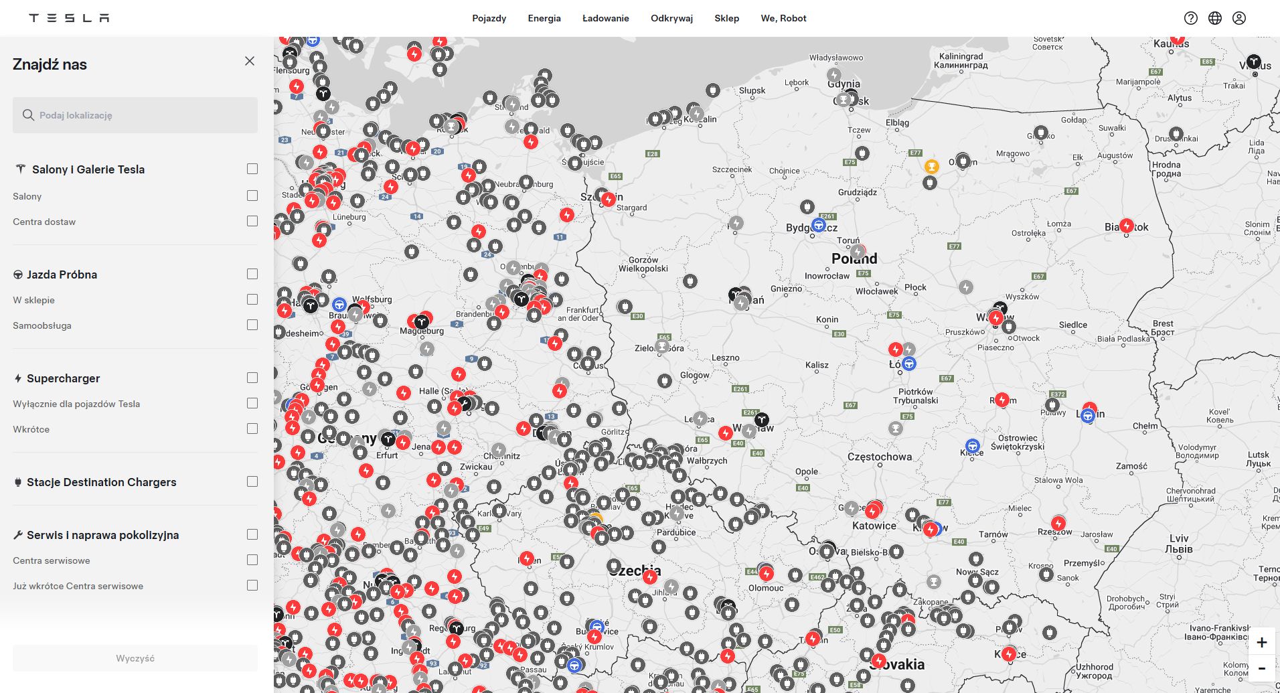The image size is (1280, 693).
Task: Click the search magnifier icon
Action: coord(28,115)
